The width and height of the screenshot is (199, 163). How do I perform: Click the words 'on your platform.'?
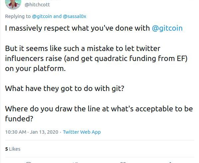coord(35,69)
